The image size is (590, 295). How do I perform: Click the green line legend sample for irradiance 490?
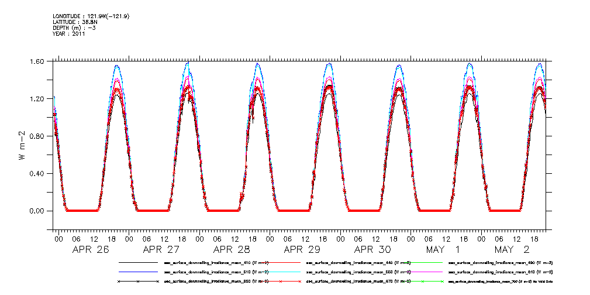tap(423, 262)
